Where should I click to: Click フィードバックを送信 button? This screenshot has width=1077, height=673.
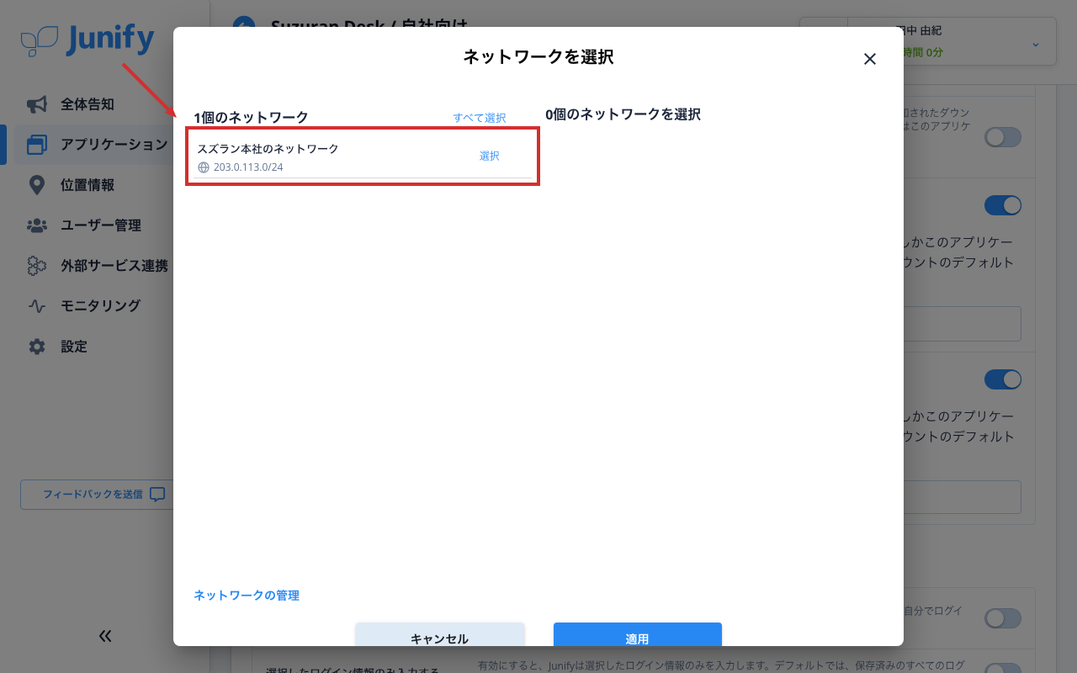(x=97, y=495)
